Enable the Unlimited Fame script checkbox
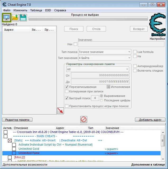Image resolution: width=168 pixels, height=169 pixels. pos(14,153)
